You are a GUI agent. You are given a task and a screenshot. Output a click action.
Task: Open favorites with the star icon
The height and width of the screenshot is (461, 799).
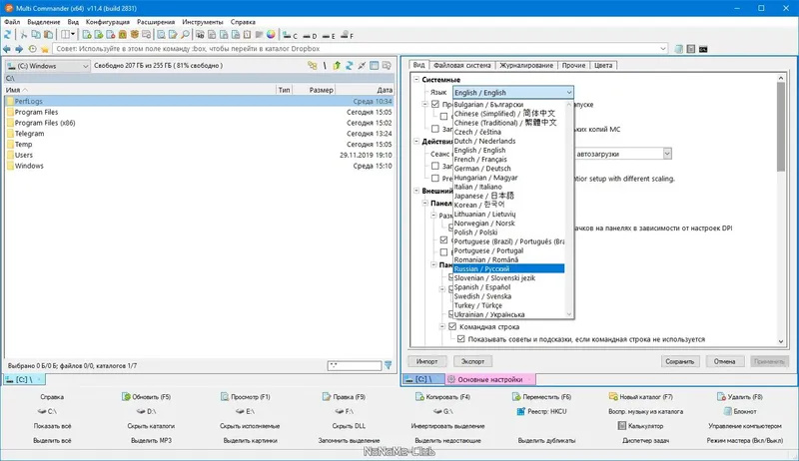coord(45,49)
